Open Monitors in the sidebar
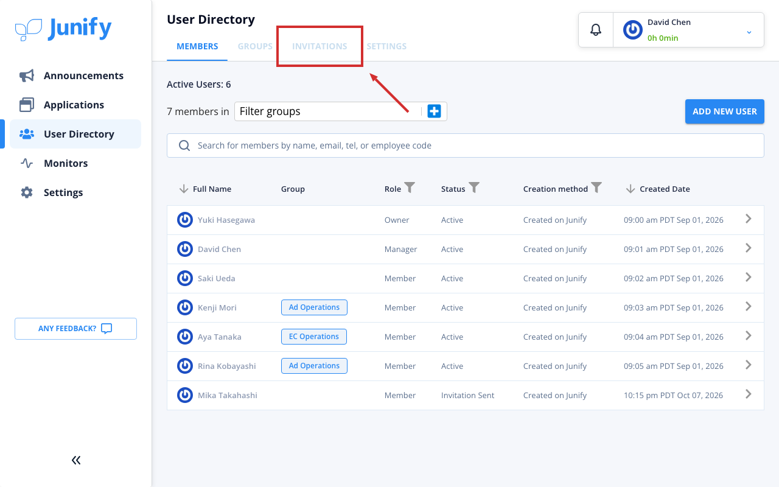The height and width of the screenshot is (487, 779). (75, 163)
